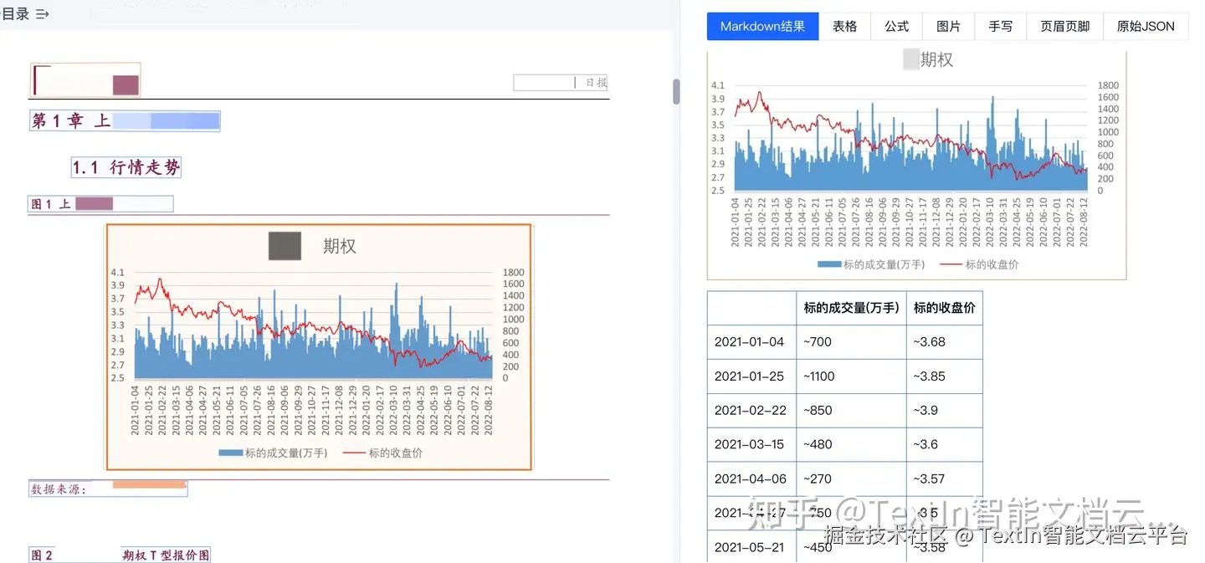This screenshot has width=1205, height=563.
Task: Show the 原始JSON tab
Action: pyautogui.click(x=1146, y=26)
